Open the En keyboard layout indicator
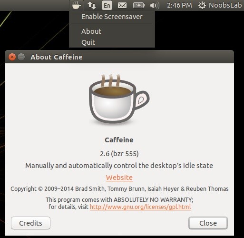 pos(107,5)
